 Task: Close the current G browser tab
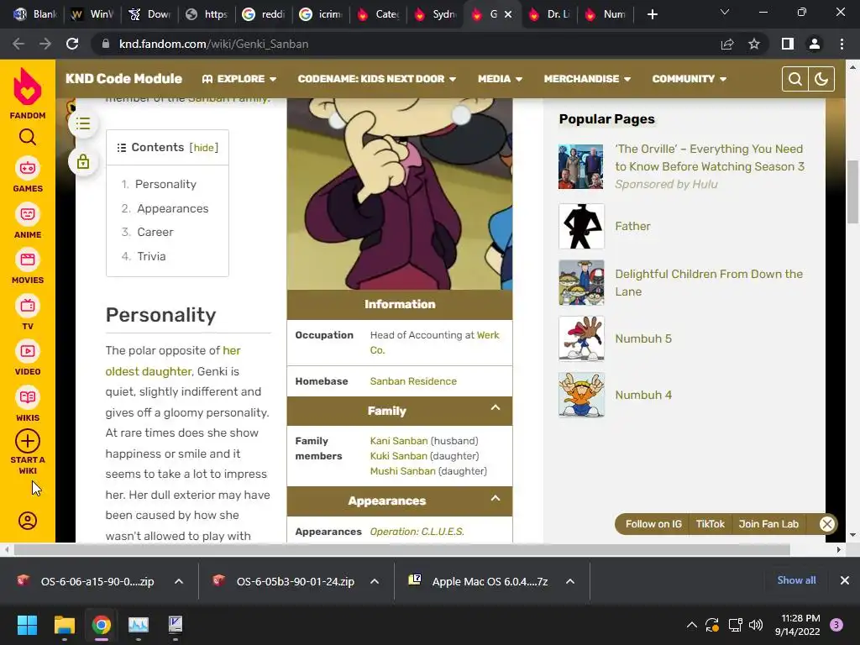click(x=508, y=14)
